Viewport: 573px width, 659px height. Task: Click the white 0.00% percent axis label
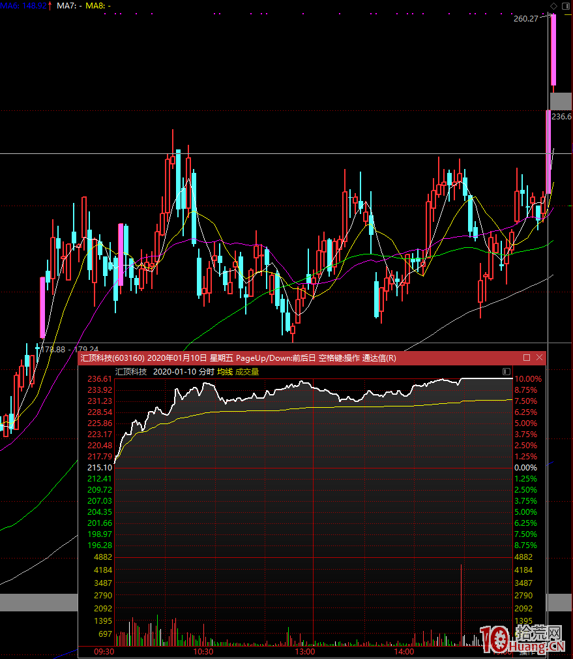(525, 468)
